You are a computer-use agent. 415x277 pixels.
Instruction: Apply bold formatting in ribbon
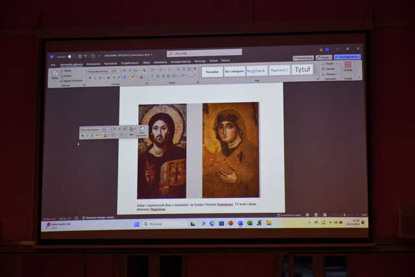tap(89, 78)
